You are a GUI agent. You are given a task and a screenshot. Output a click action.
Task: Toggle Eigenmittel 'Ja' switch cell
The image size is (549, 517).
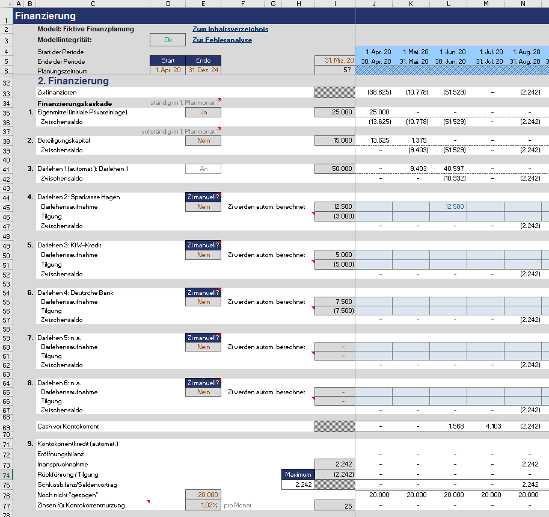203,112
